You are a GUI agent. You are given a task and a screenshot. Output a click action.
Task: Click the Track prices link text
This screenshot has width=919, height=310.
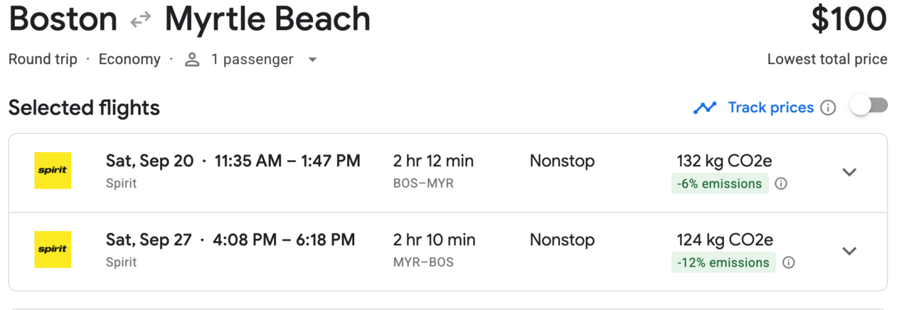pos(770,108)
